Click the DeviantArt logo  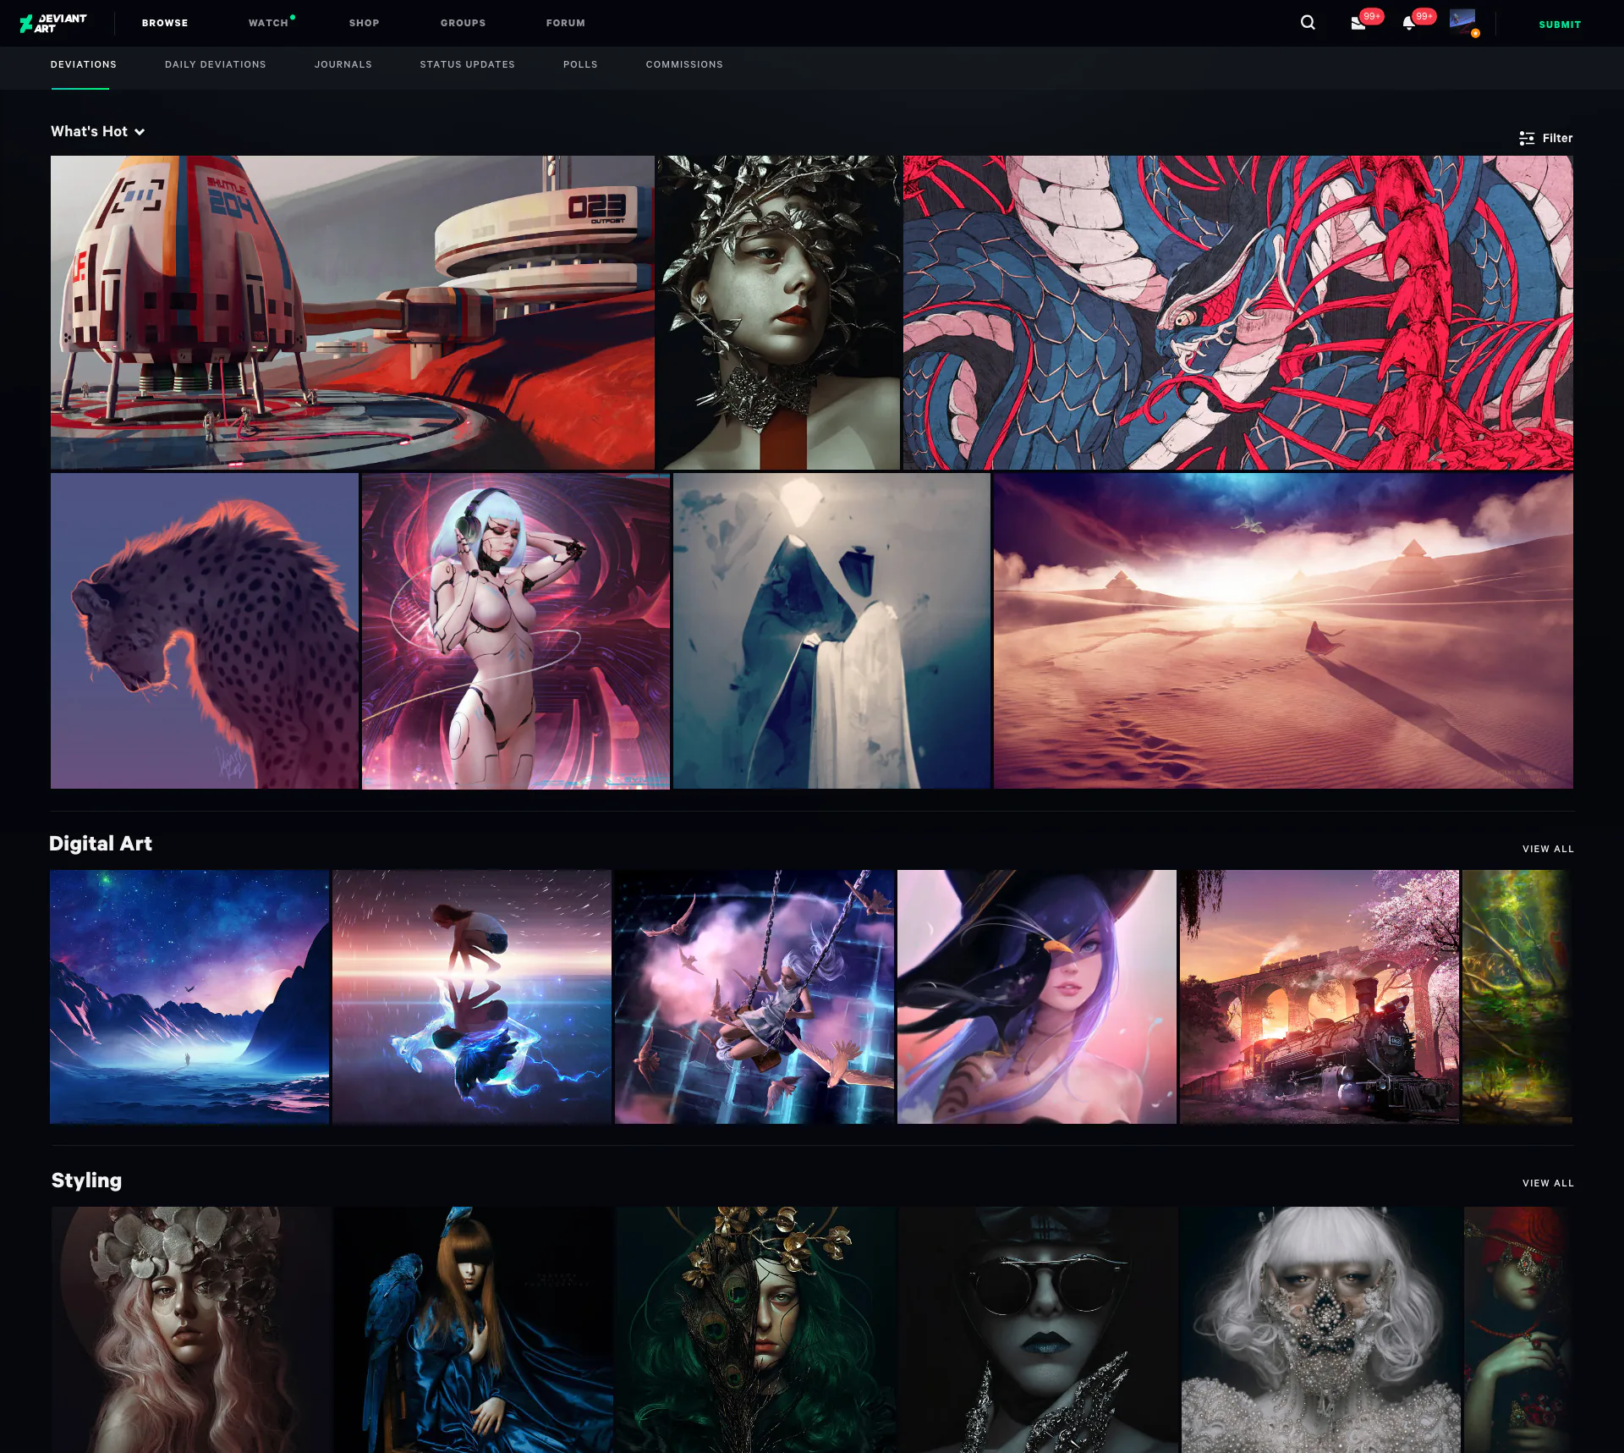pyautogui.click(x=53, y=23)
